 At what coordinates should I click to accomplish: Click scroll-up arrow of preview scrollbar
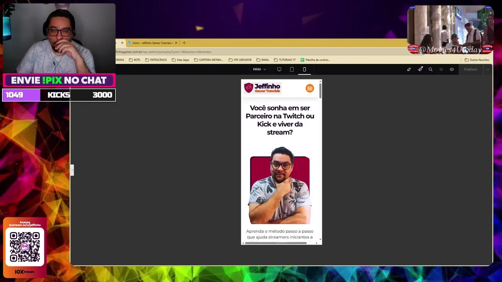320,81
